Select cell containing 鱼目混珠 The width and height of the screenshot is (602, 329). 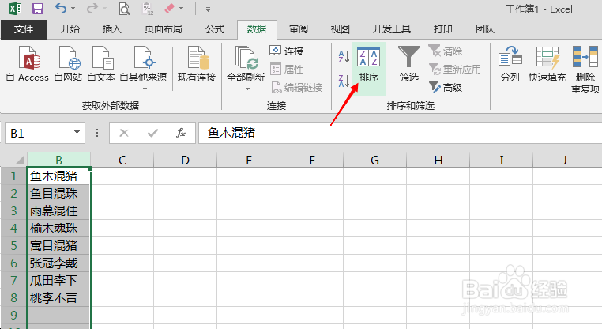(58, 193)
